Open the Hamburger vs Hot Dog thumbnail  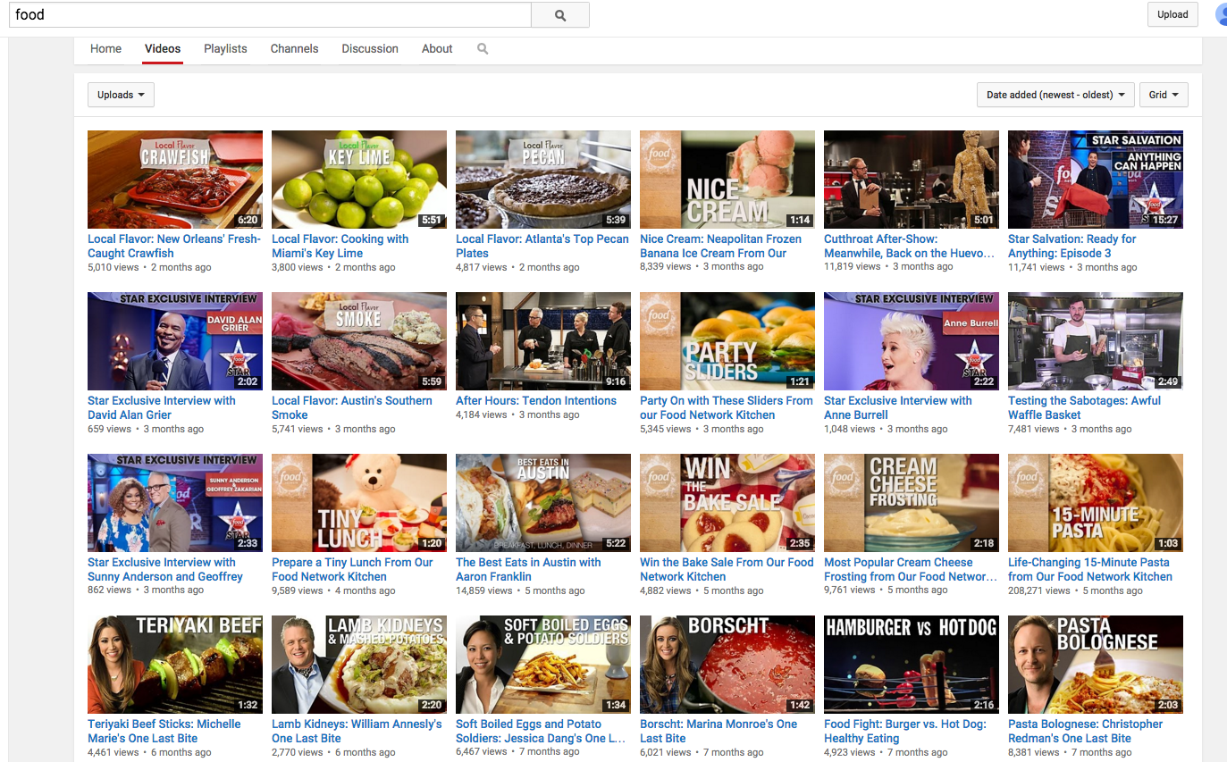[x=912, y=665]
